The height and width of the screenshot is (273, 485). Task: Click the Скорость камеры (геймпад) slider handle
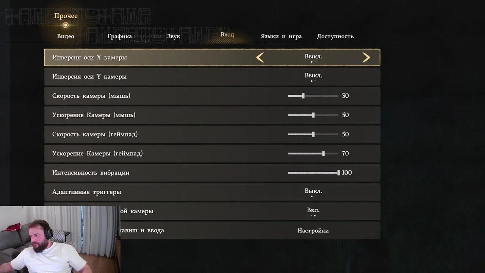click(313, 134)
